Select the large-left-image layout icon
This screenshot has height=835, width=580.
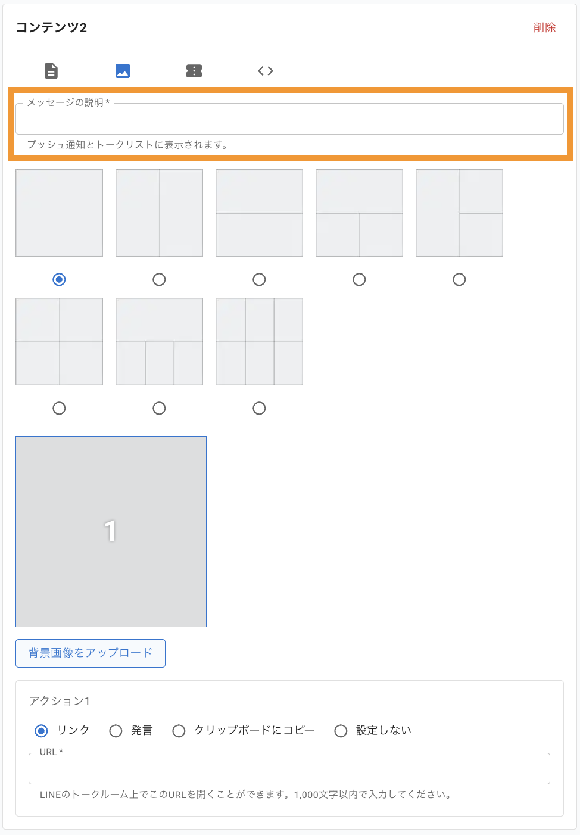click(459, 213)
